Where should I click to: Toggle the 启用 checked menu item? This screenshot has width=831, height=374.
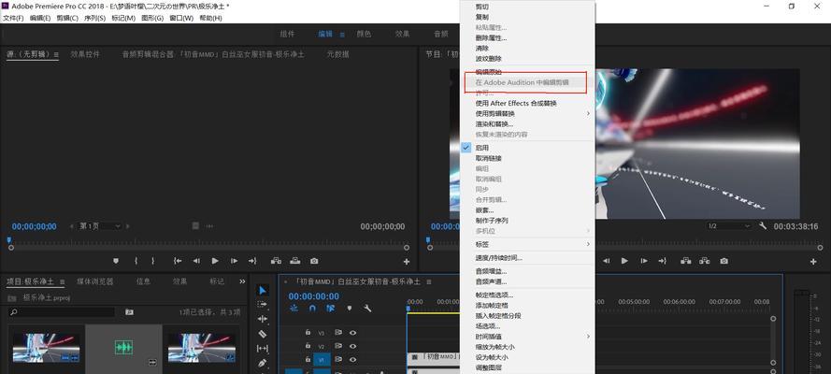pos(527,148)
